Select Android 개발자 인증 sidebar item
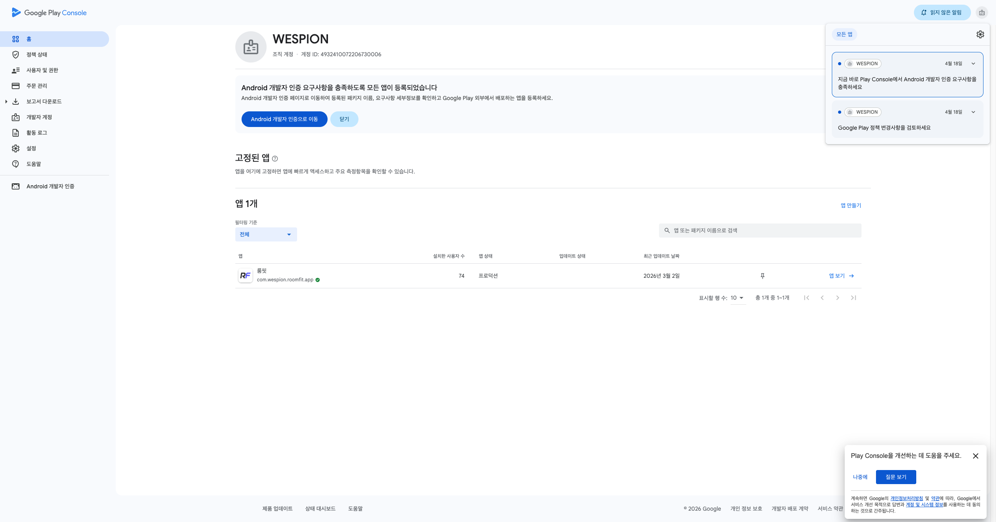 [x=50, y=186]
